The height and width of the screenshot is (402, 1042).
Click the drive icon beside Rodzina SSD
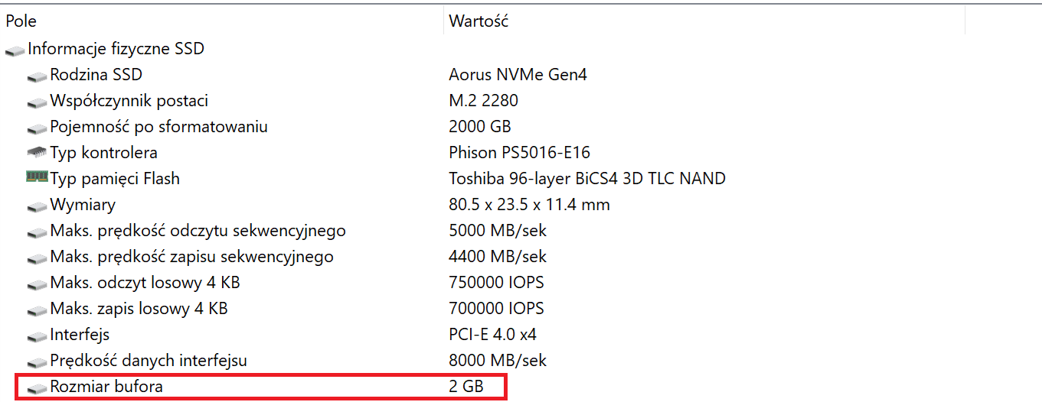[x=37, y=76]
